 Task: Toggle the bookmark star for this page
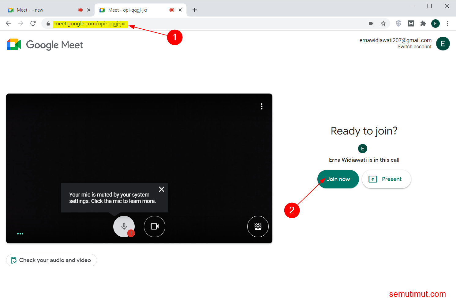point(383,23)
